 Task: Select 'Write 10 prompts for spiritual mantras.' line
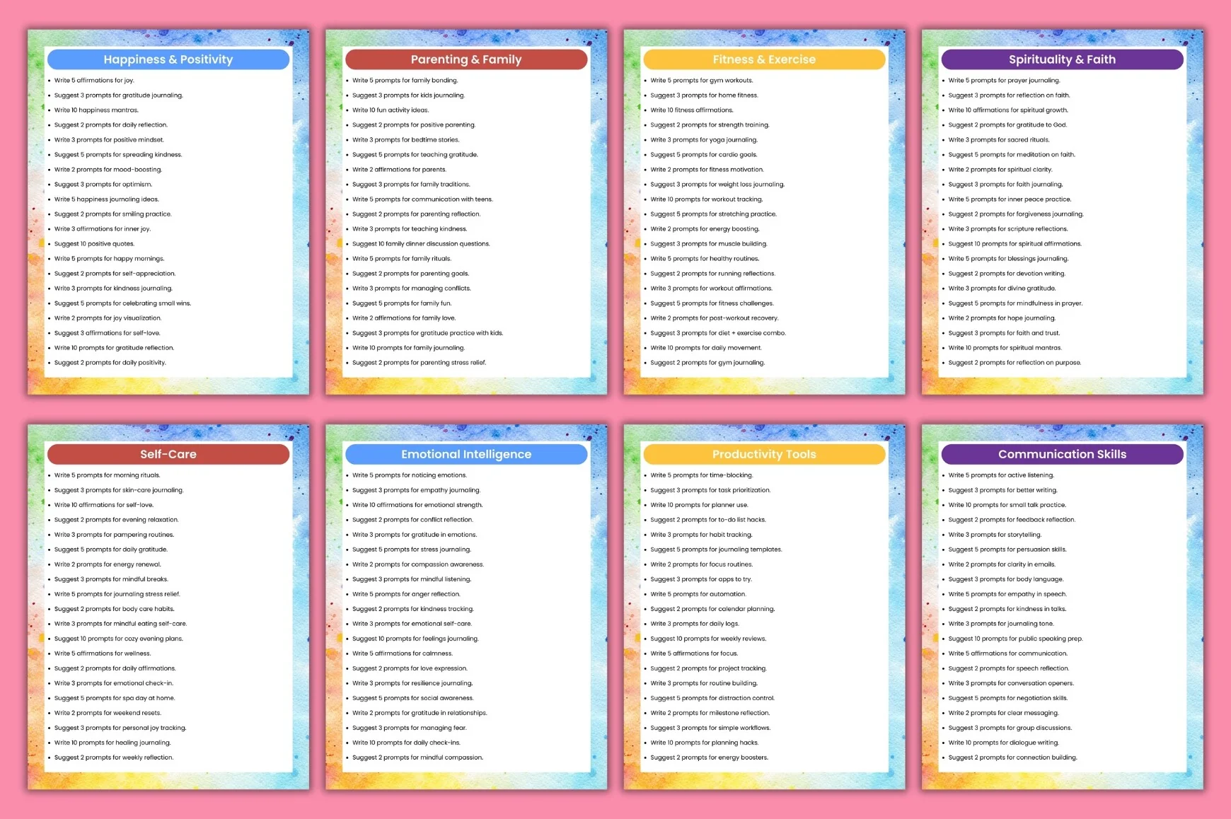pyautogui.click(x=1005, y=348)
